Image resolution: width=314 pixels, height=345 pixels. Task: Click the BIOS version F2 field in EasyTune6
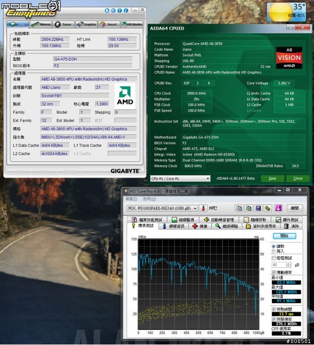click(x=93, y=66)
